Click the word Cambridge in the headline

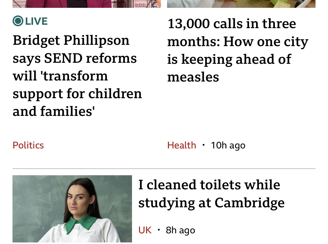pyautogui.click(x=249, y=203)
